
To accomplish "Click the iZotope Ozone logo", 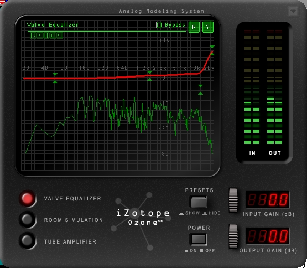I will click(143, 217).
